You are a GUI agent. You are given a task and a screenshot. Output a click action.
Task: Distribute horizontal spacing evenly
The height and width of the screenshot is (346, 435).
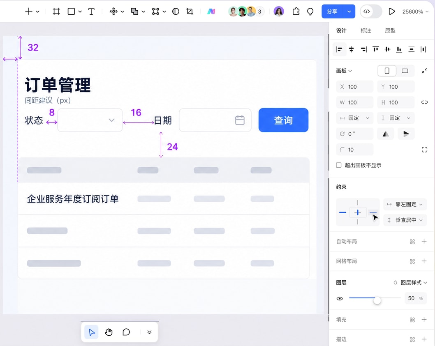[423, 49]
